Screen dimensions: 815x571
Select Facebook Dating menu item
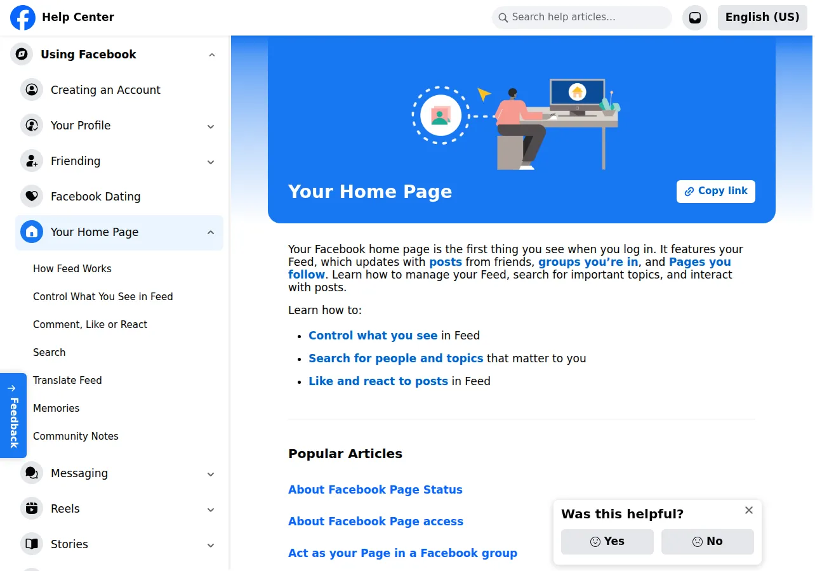[119, 197]
